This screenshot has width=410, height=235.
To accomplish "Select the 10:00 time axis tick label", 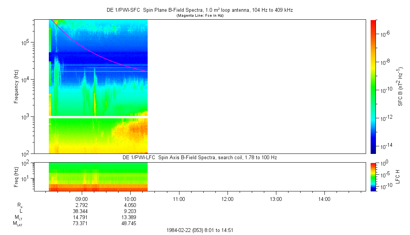I will (x=130, y=199).
